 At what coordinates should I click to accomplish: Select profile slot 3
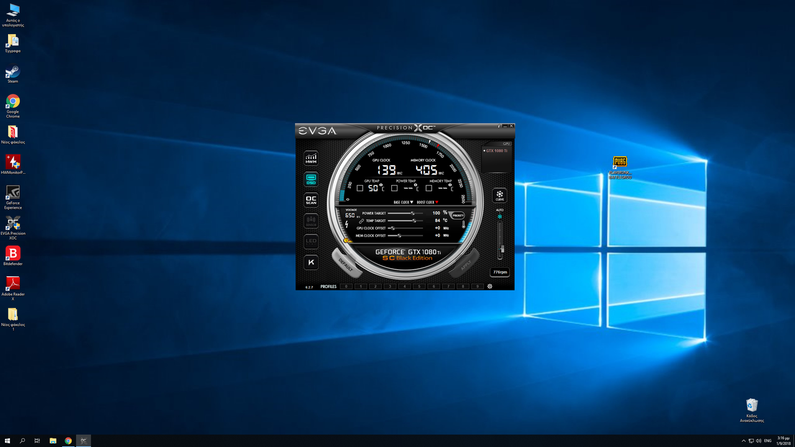(389, 286)
